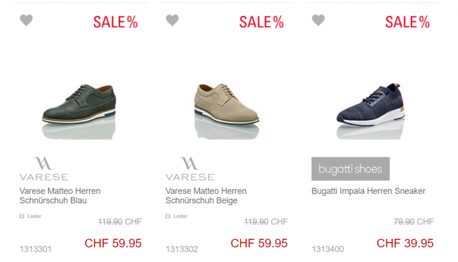Click Leder material icon under the Beige shoe
The height and width of the screenshot is (262, 458).
tap(168, 216)
